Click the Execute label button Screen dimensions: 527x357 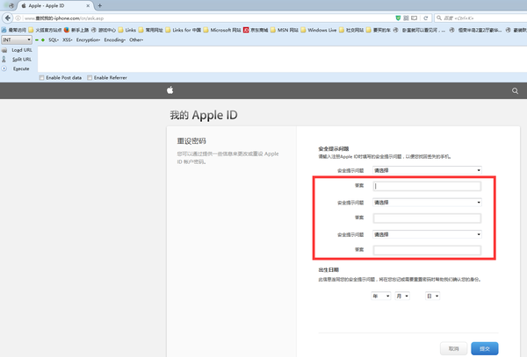tap(21, 68)
